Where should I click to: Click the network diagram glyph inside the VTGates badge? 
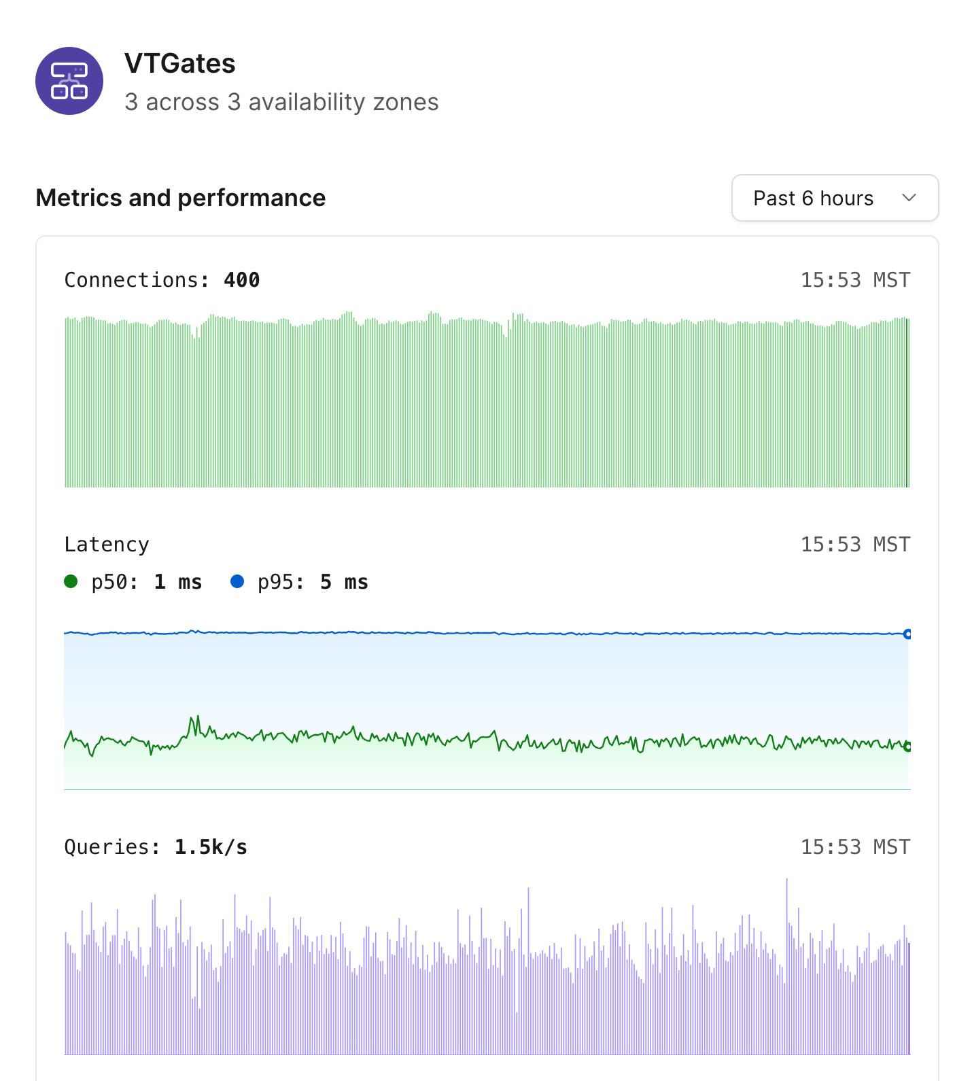tap(69, 79)
